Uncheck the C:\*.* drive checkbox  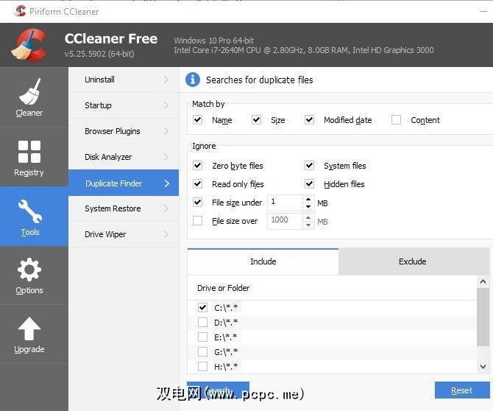click(203, 307)
